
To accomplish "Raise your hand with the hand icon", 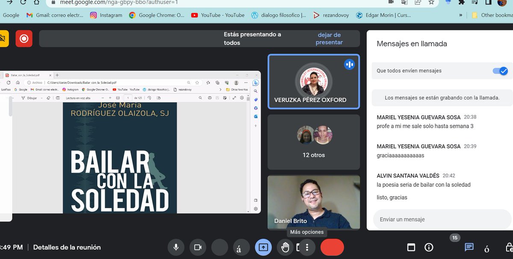I will click(x=285, y=247).
